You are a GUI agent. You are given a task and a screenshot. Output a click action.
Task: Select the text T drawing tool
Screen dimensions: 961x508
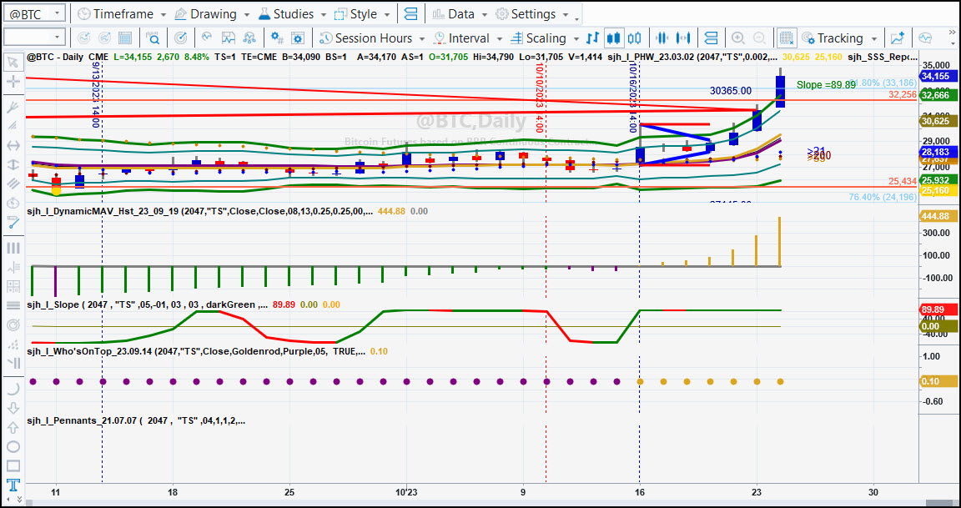[x=13, y=485]
